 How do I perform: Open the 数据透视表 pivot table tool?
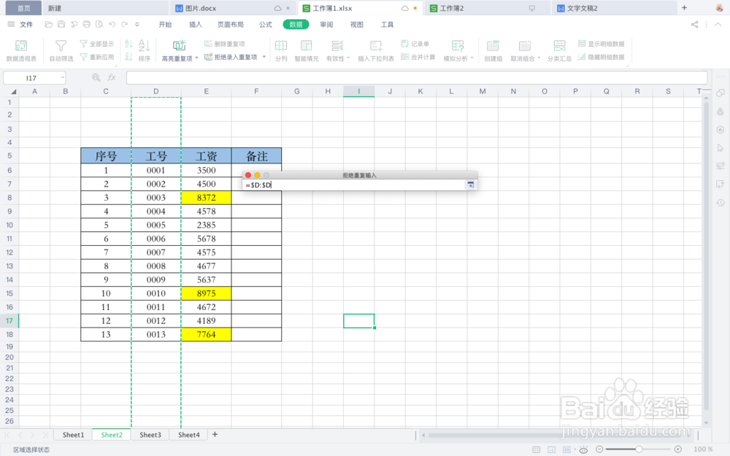pyautogui.click(x=20, y=50)
